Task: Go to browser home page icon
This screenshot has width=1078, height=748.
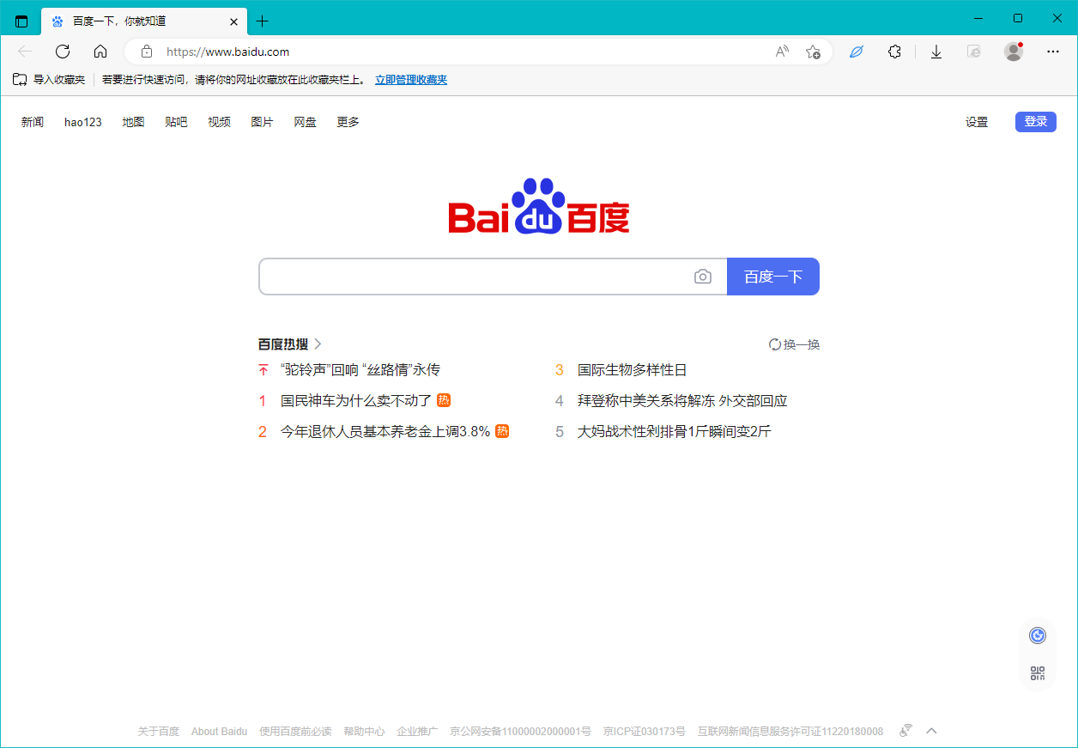Action: [100, 52]
